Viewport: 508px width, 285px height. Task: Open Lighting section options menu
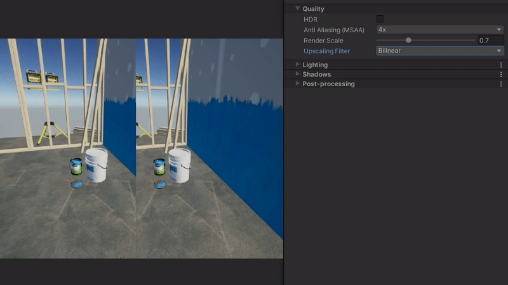click(x=501, y=65)
